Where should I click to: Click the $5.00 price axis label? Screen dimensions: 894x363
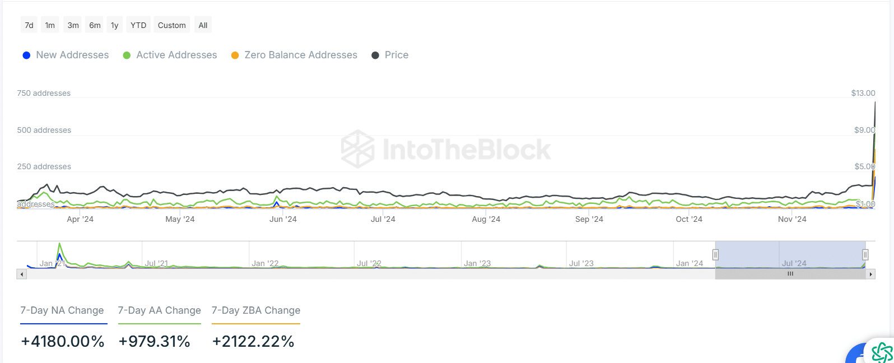[x=865, y=166]
